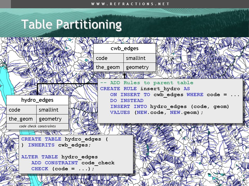Click 'the_geom' cell in cwb_edges table

pyautogui.click(x=108, y=67)
